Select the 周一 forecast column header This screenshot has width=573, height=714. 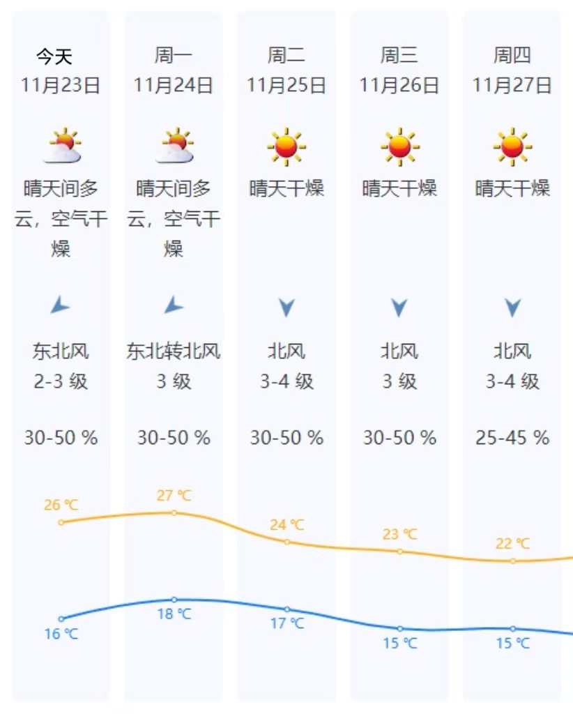click(174, 56)
